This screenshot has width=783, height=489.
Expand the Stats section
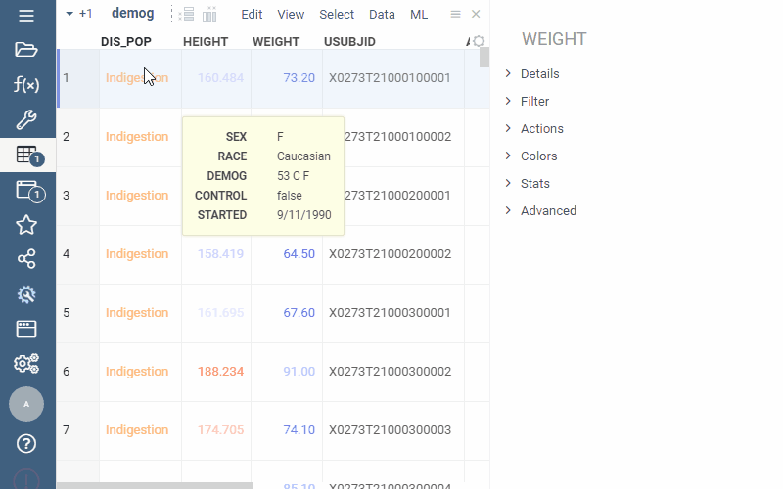point(534,184)
